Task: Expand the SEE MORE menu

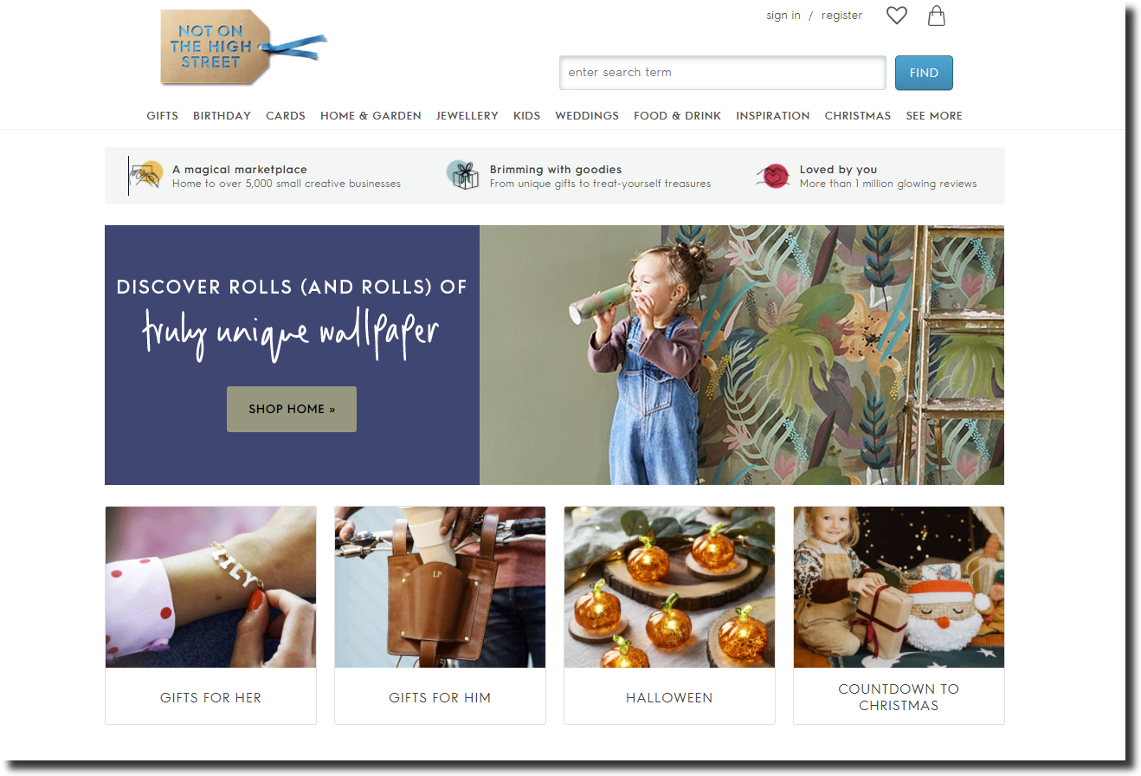Action: point(934,116)
